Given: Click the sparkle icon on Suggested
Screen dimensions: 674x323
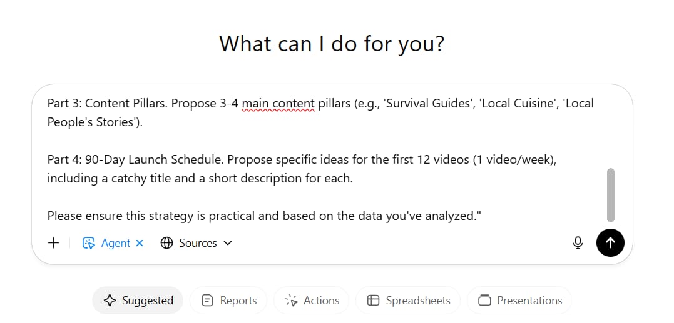Looking at the screenshot, I should tap(110, 301).
